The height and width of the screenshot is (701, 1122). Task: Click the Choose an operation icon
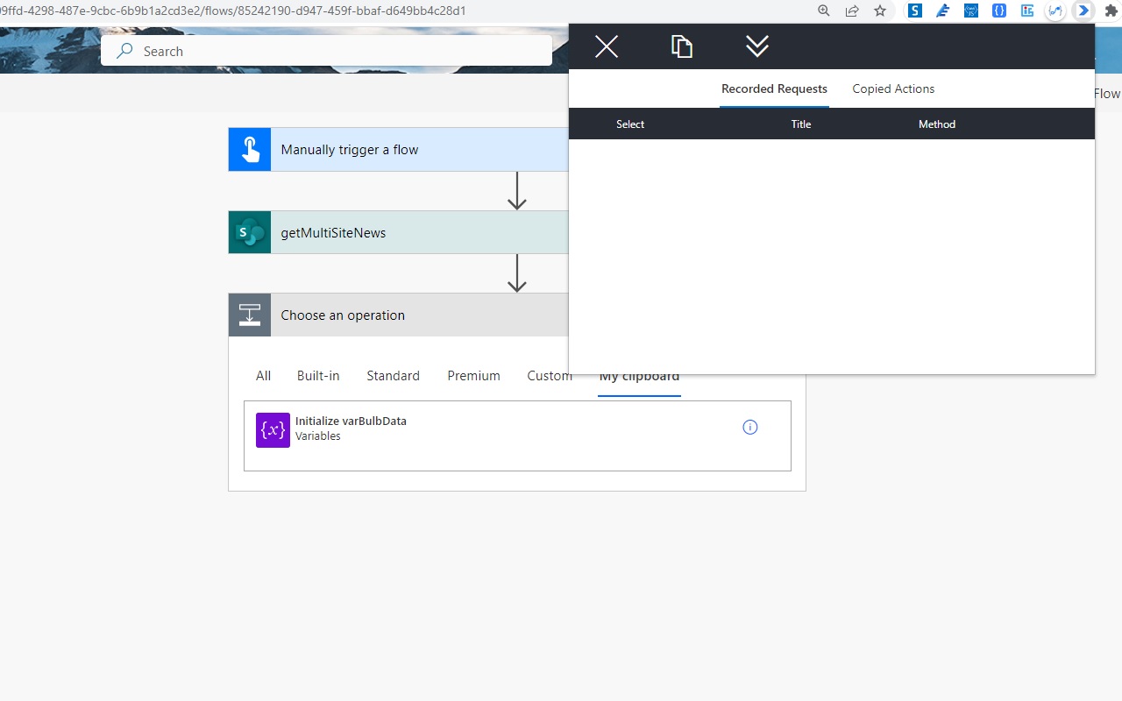tap(250, 315)
